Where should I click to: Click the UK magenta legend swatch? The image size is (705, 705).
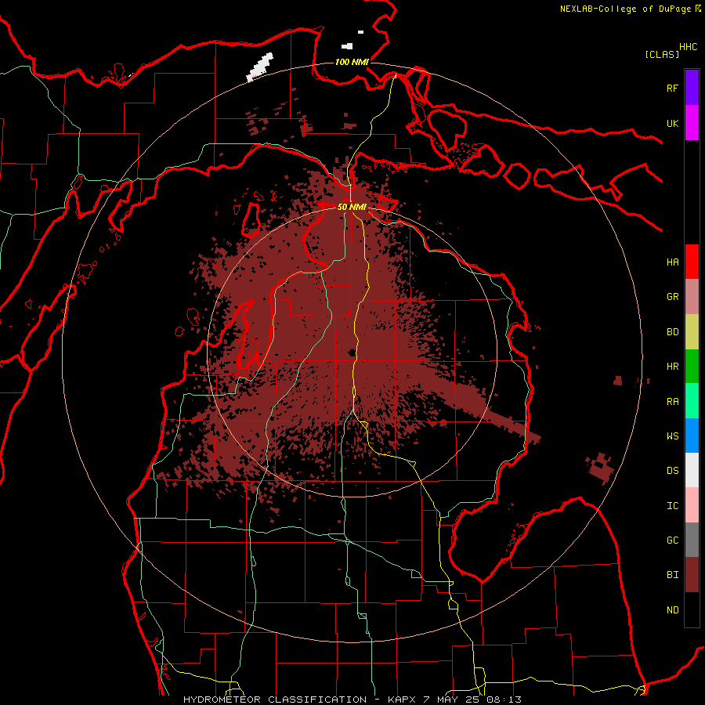click(x=692, y=123)
